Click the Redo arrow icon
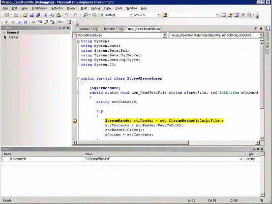Viewport: 272px width, 204px height. [75, 15]
